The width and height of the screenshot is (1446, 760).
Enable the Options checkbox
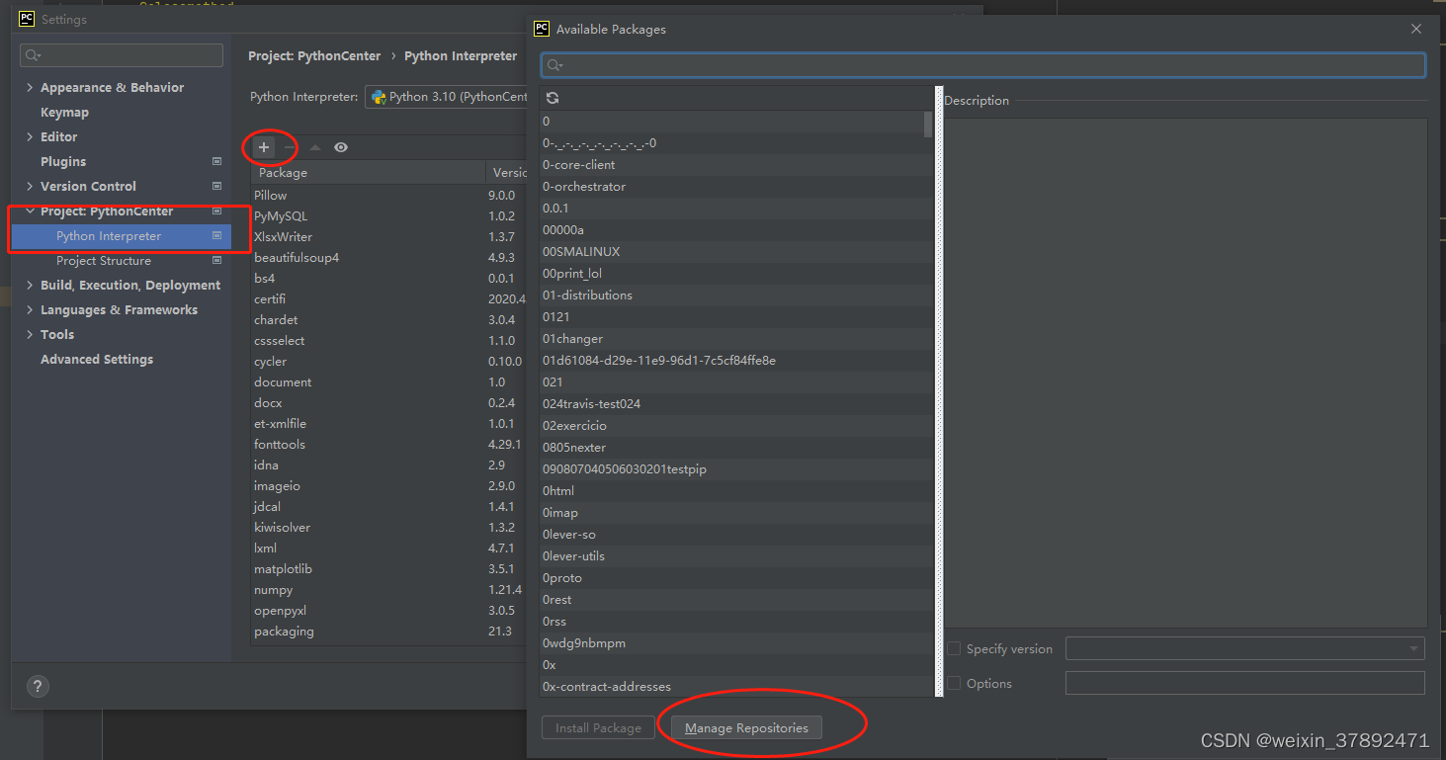[x=954, y=684]
